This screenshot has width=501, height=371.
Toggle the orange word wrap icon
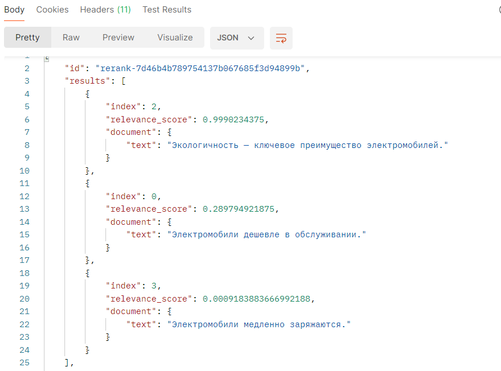pyautogui.click(x=281, y=38)
